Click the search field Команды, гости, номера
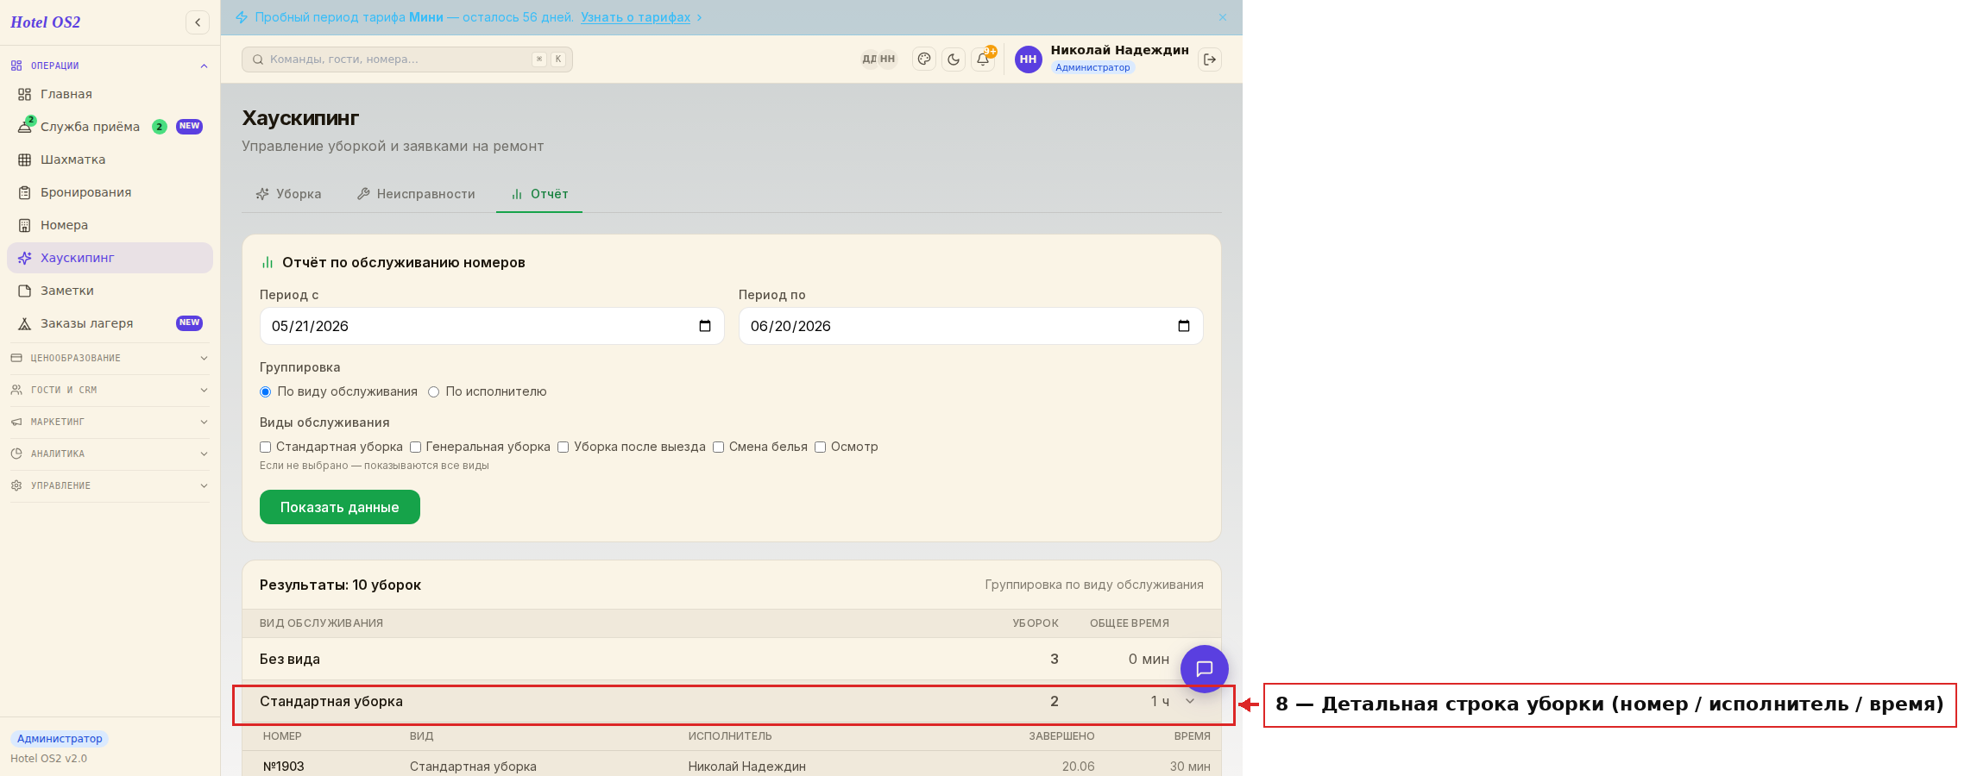This screenshot has width=1977, height=776. point(407,59)
